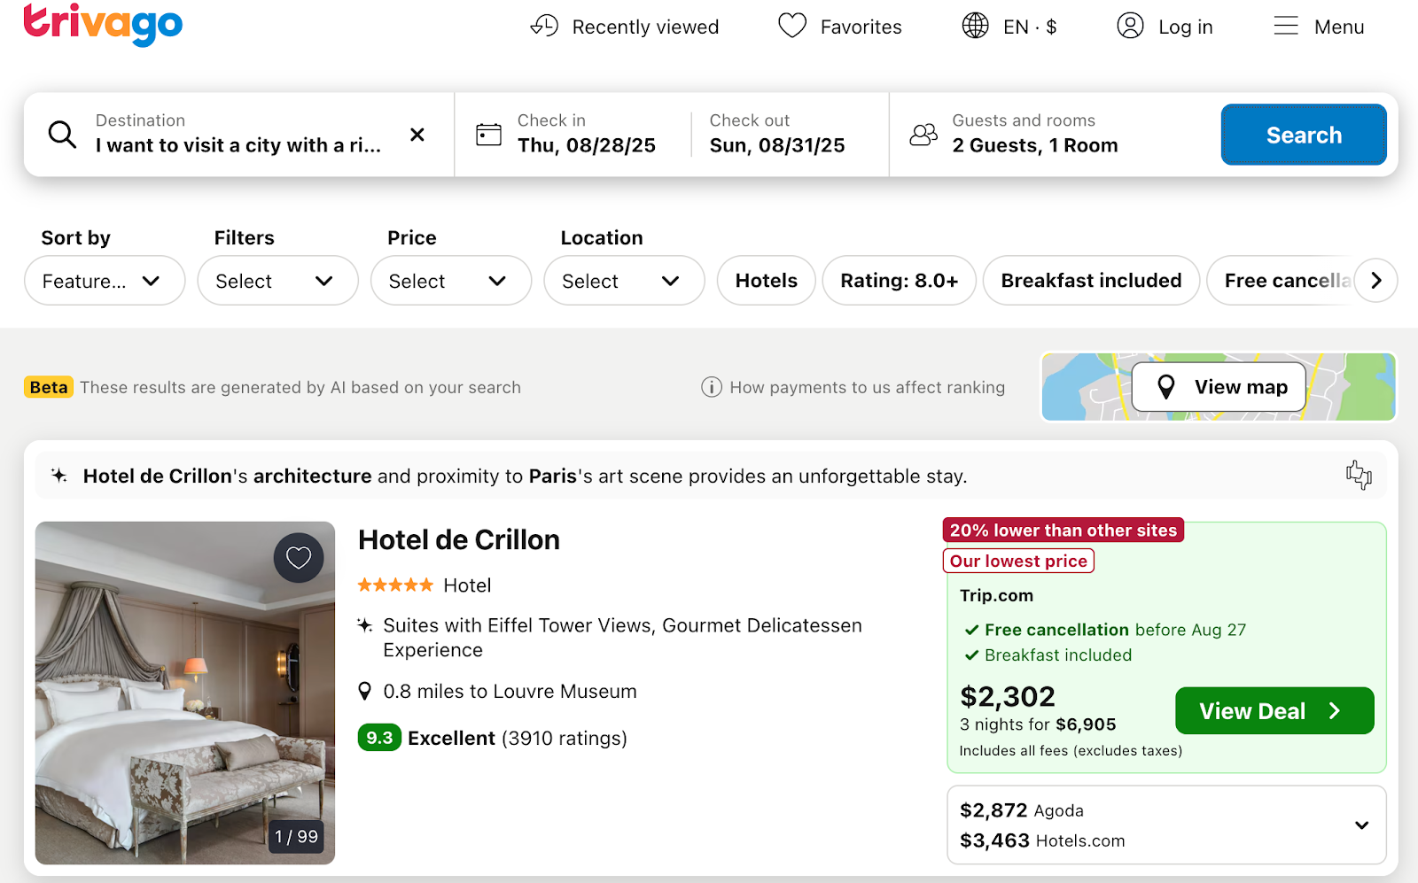This screenshot has width=1418, height=883.
Task: Click View map button
Action: coord(1219,387)
